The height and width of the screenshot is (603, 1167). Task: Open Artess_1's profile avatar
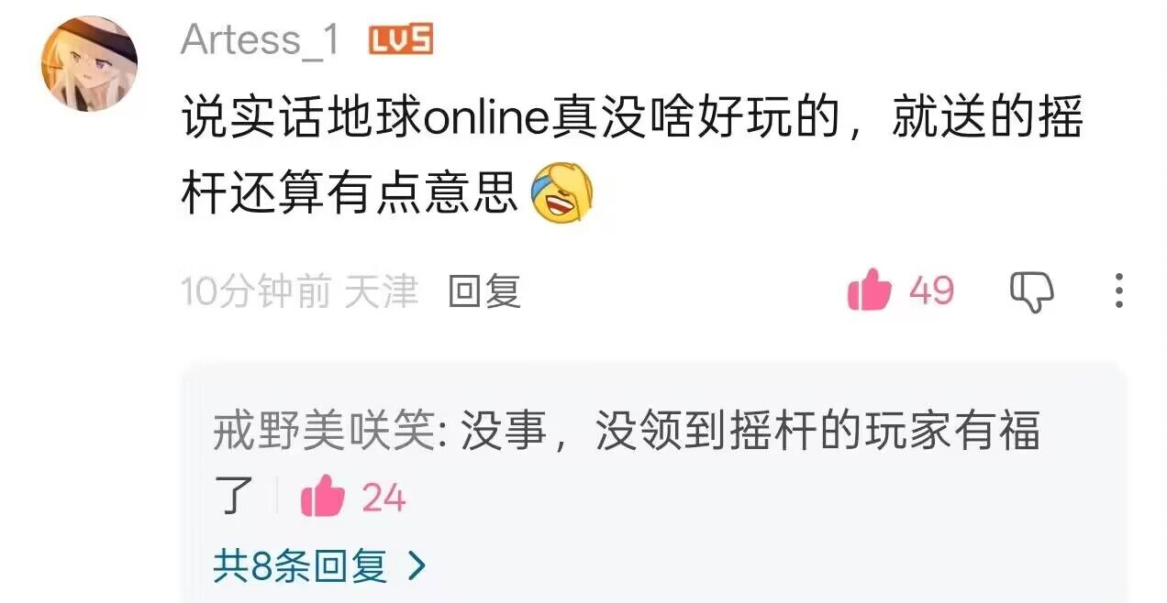point(89,63)
